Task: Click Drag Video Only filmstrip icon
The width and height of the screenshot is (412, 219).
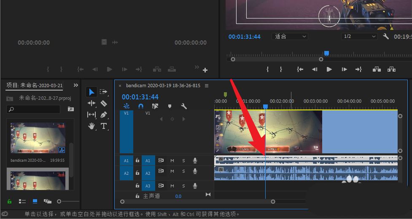Action: pos(104,42)
